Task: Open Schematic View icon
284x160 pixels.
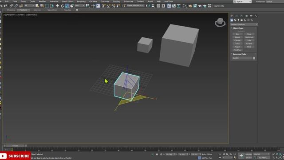Action: [x=179, y=6]
